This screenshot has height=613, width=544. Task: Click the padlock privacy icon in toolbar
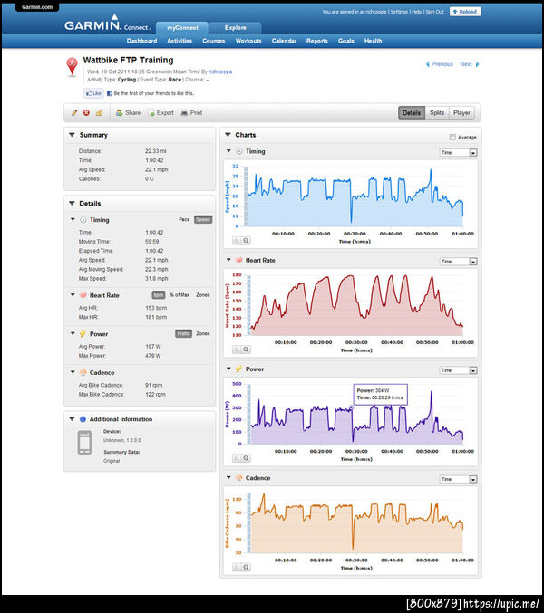[99, 113]
